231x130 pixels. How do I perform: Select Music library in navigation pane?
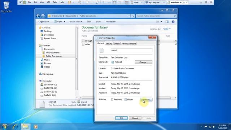pos(47,60)
